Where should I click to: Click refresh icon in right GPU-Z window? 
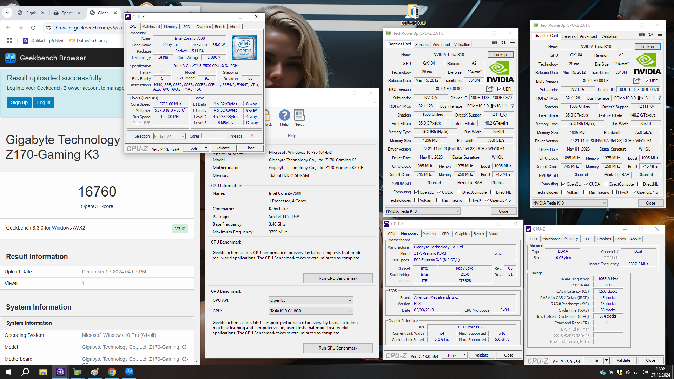650,35
